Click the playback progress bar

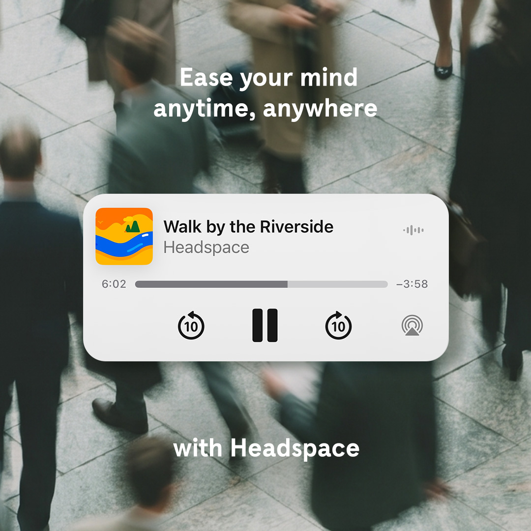[x=261, y=284]
